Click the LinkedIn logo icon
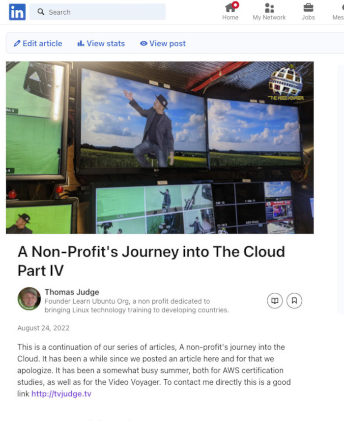 17,12
